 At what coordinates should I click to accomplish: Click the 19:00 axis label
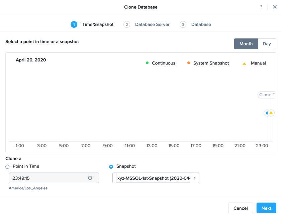click(218, 146)
